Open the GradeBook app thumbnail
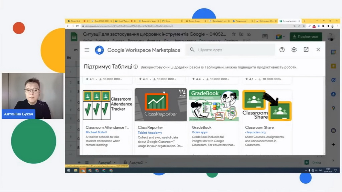This screenshot has height=192, width=342. click(214, 105)
